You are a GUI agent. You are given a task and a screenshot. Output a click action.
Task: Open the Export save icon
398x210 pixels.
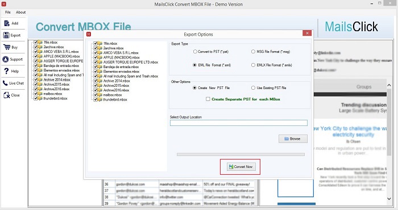pyautogui.click(x=6, y=35)
